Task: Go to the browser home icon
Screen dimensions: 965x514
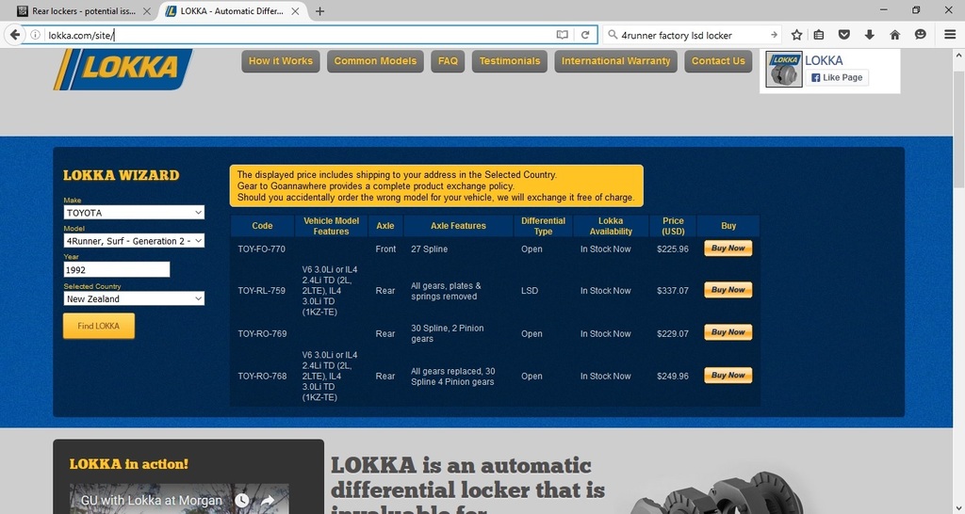Action: click(x=895, y=35)
